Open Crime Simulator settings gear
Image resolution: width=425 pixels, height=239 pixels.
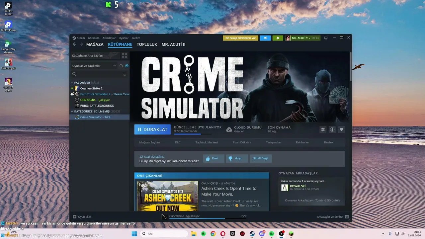(323, 129)
